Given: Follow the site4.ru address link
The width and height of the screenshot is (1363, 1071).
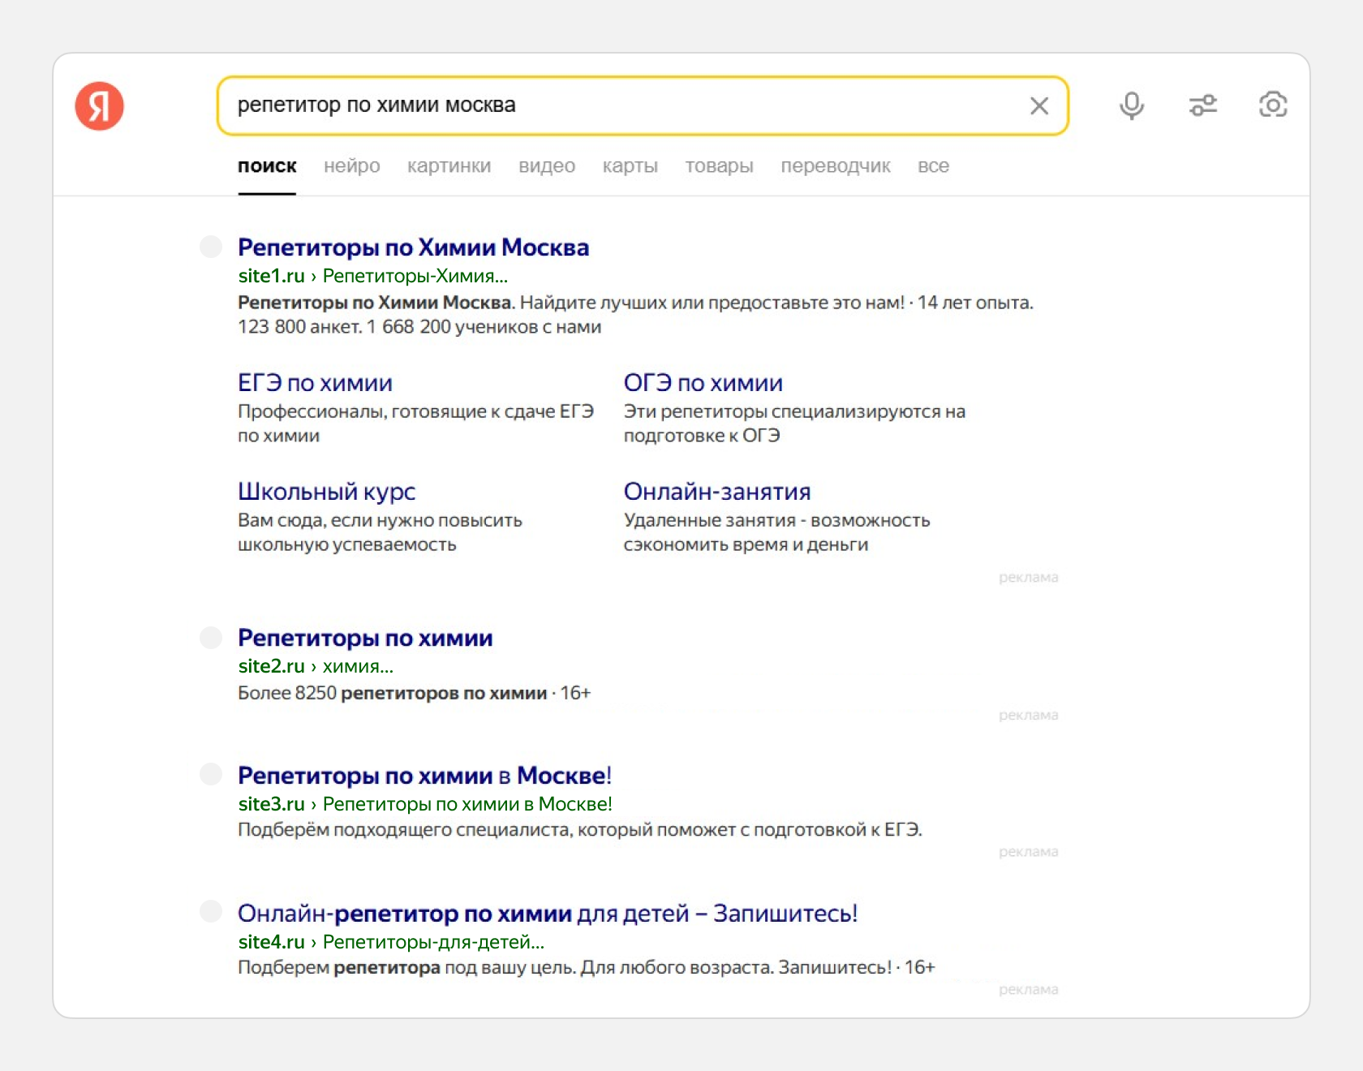Looking at the screenshot, I should click(272, 942).
